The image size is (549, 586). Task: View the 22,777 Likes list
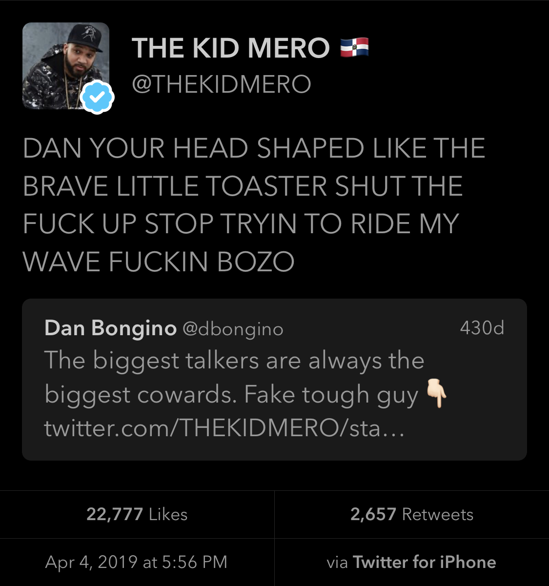point(137,514)
